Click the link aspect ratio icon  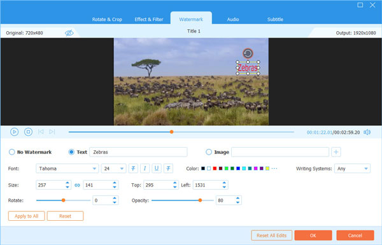77,185
